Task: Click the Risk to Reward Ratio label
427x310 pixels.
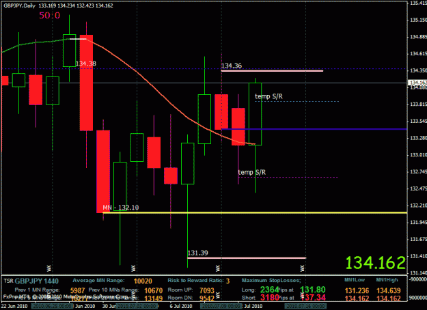Action: tap(195, 281)
